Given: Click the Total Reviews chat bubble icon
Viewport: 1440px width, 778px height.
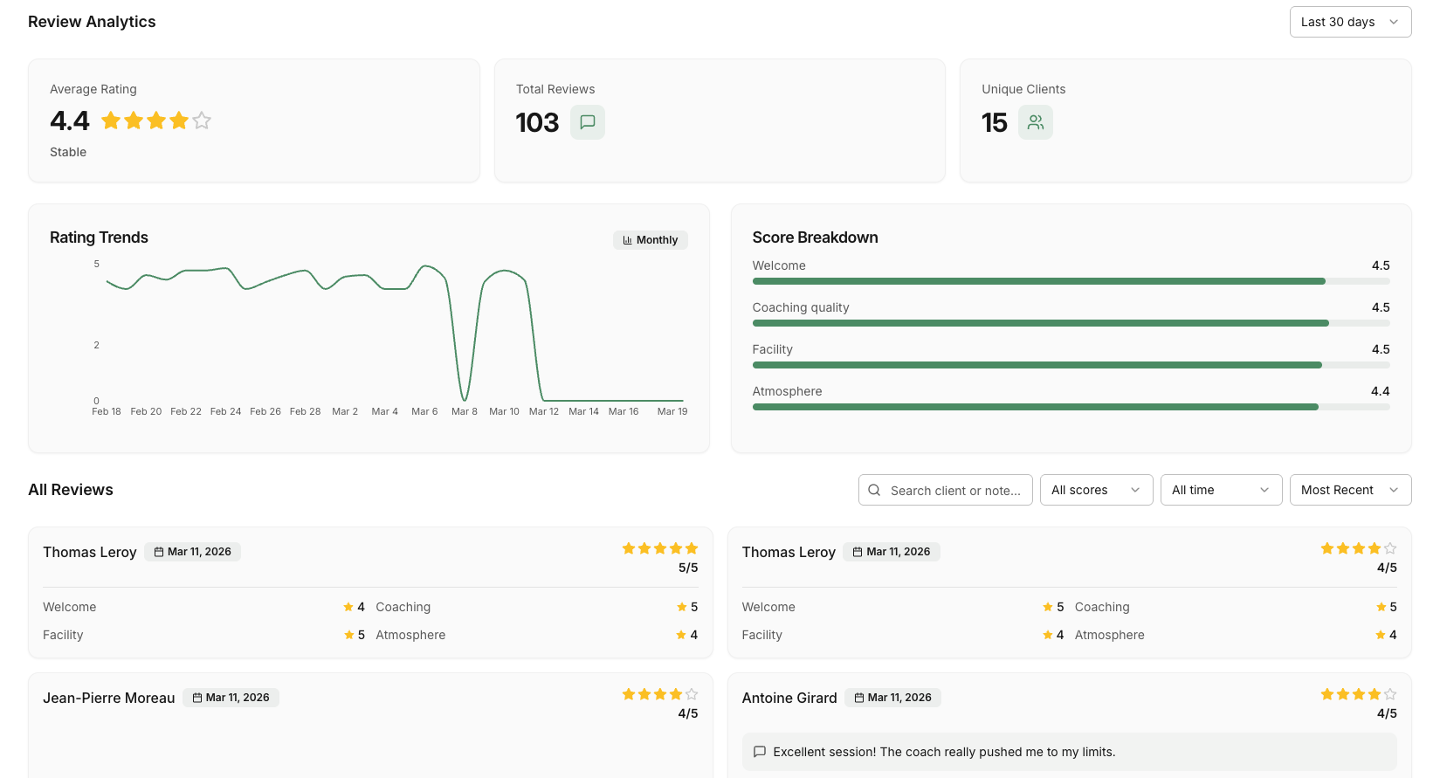Looking at the screenshot, I should coord(588,122).
